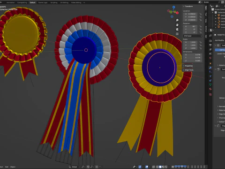Click the viewport zoom gizmo magnifier icon
Viewport: 225px width, 169px height.
tap(177, 20)
